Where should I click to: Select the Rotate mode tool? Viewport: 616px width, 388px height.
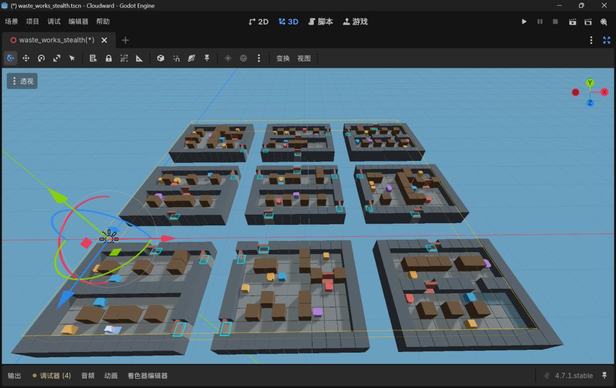[41, 58]
